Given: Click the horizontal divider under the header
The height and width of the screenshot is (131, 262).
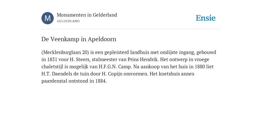Looking at the screenshot, I should tap(131, 29).
